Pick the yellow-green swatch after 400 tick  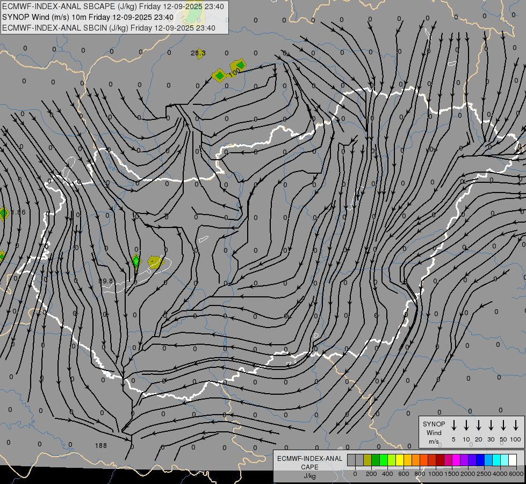click(392, 460)
